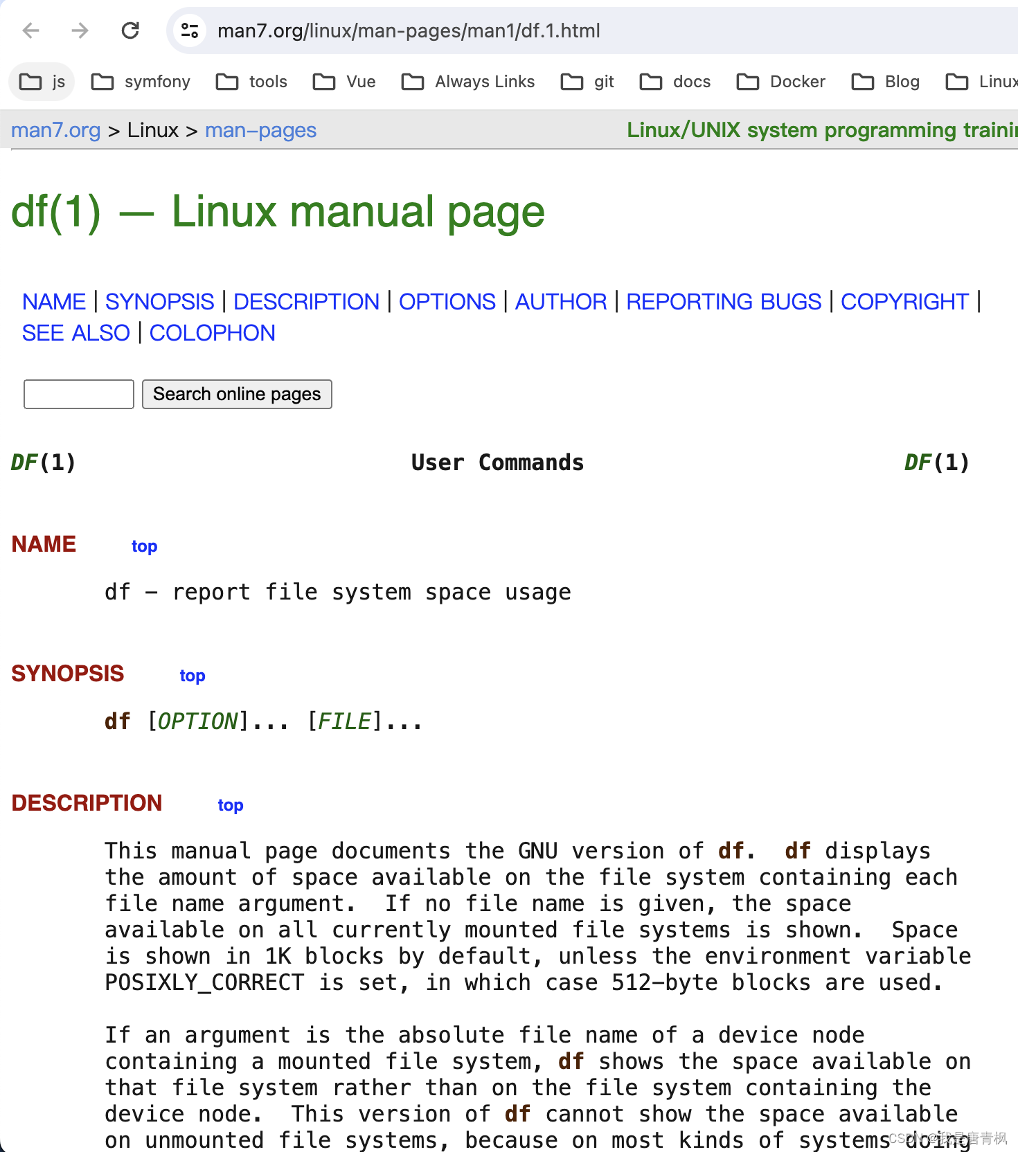Click the 'df [OPTION]... [FILE]...' synopsis line
1018x1152 pixels.
coord(263,722)
